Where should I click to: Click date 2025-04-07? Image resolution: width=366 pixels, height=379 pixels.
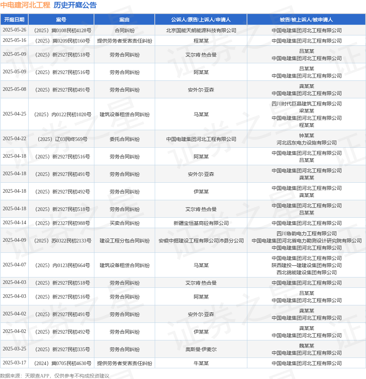click(x=15, y=265)
